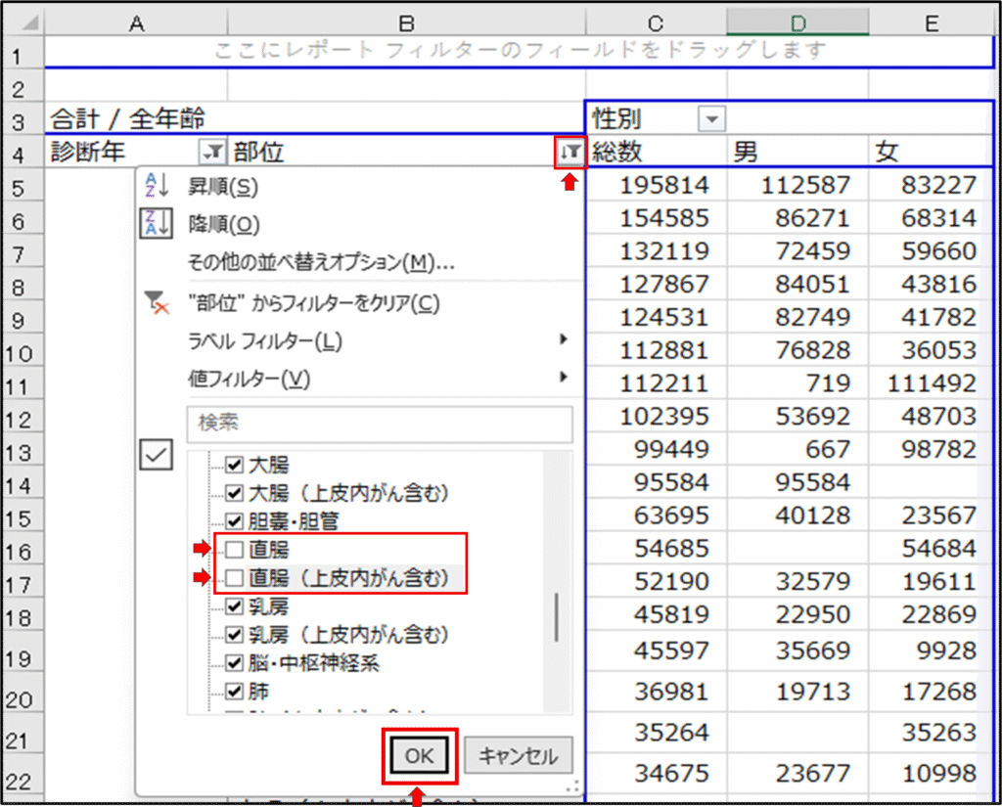
Task: Choose 昇順 from the filter menu
Action: tap(223, 186)
